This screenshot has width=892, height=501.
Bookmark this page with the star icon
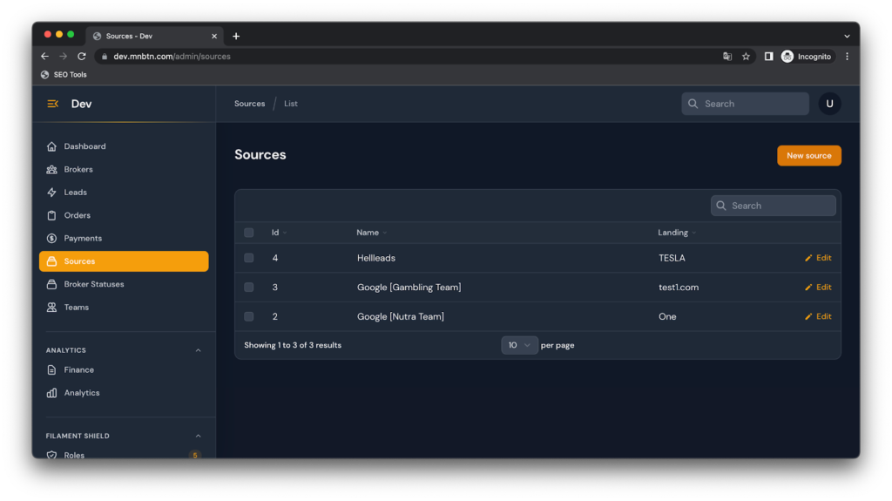746,57
